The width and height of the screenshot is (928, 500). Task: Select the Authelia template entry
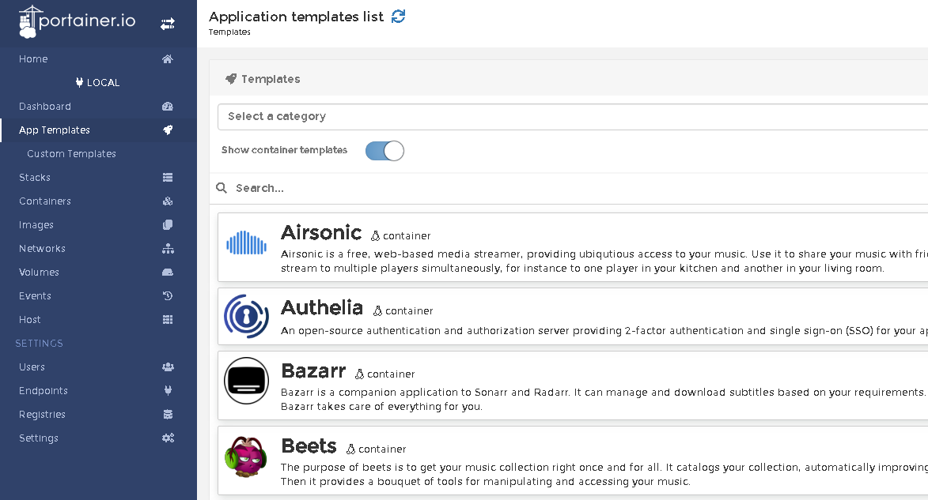click(322, 308)
